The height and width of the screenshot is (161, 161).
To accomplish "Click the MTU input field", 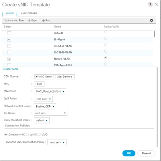I will point(39,84).
